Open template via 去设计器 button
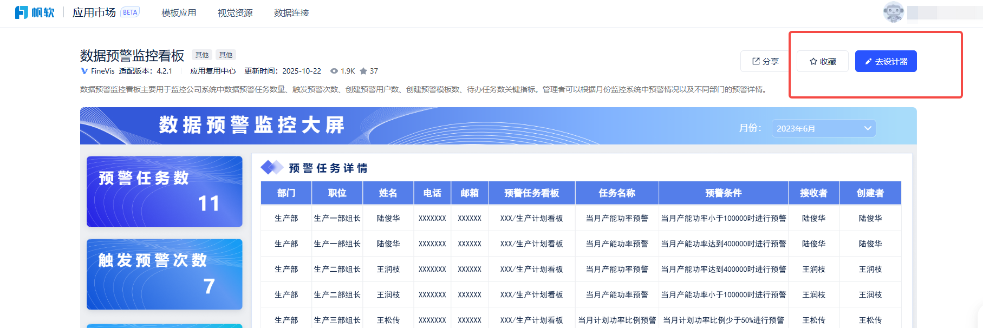The width and height of the screenshot is (983, 328). (x=886, y=61)
